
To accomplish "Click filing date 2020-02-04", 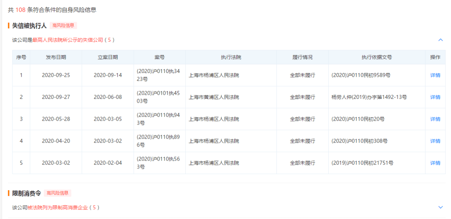I will pos(108,163).
